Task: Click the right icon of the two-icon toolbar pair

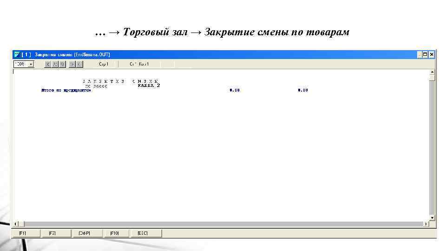Action: pos(79,64)
